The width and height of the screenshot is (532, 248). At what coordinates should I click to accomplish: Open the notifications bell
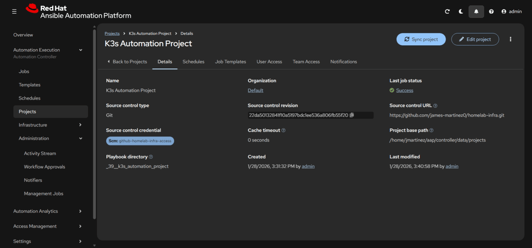coord(476,12)
